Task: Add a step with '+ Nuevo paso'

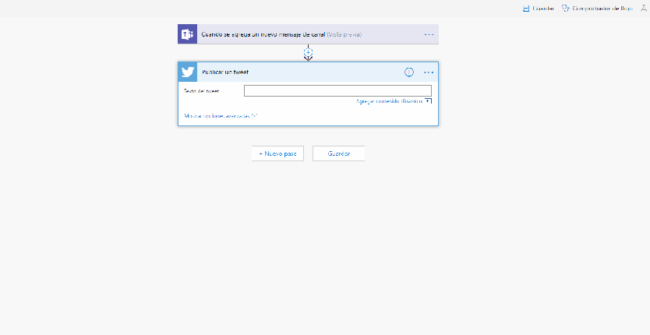Action: click(277, 153)
